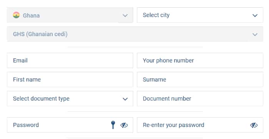Expand the Select city dropdown
This screenshot has width=269, height=139.
200,15
